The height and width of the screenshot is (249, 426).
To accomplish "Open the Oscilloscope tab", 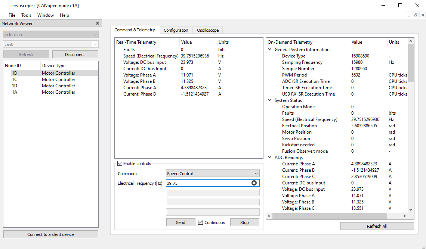I will point(207,30).
